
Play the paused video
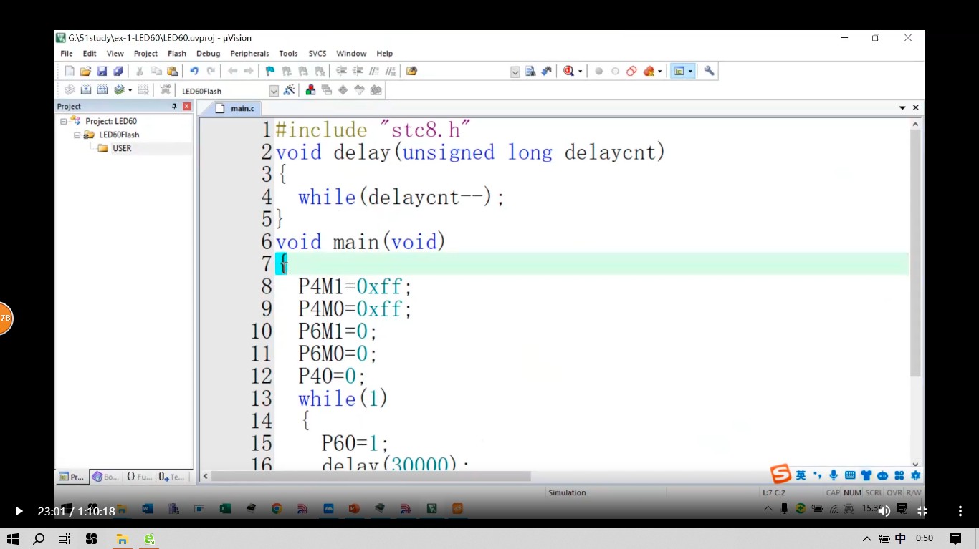pos(19,511)
